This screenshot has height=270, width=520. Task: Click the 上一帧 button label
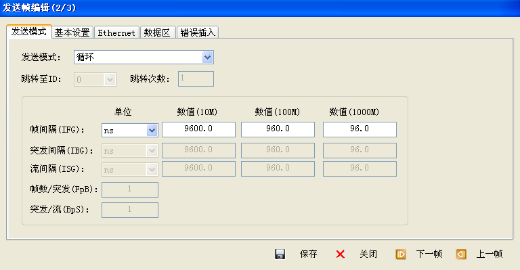coord(490,254)
